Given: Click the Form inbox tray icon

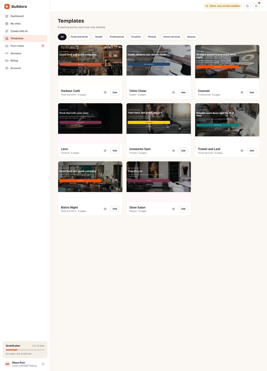Looking at the screenshot, I should [7, 46].
